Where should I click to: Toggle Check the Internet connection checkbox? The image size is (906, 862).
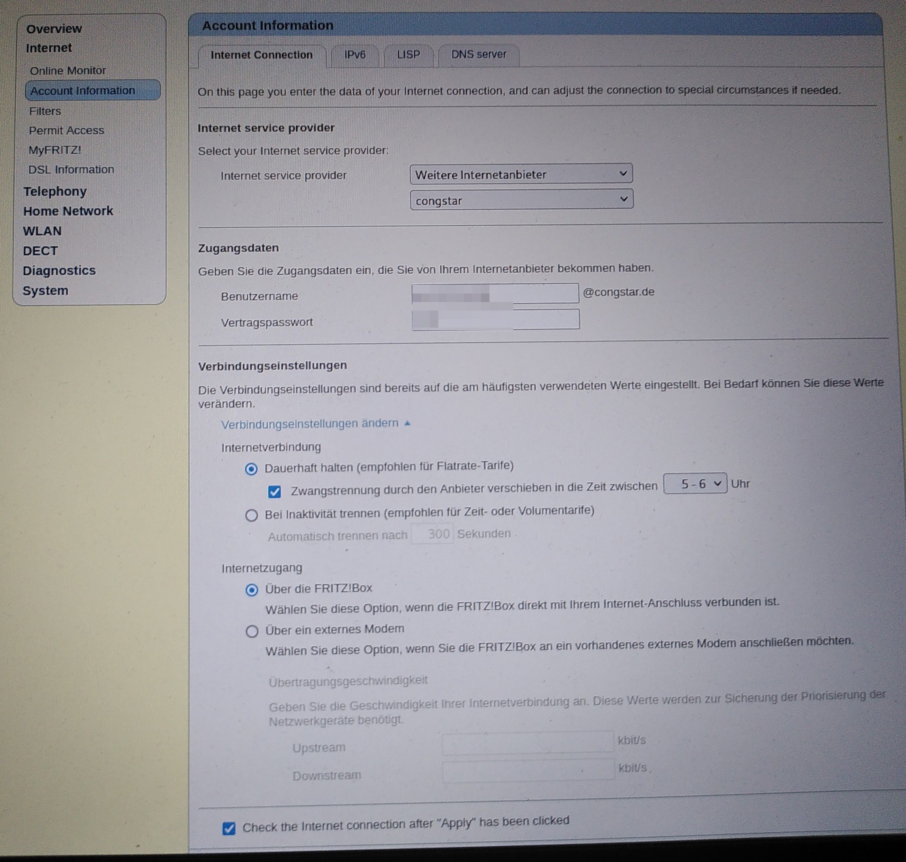[229, 828]
